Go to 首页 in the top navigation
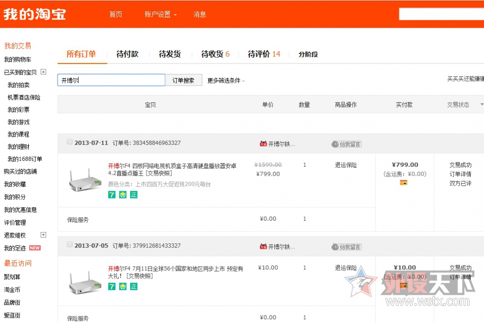The height and width of the screenshot is (323, 484). pos(116,14)
